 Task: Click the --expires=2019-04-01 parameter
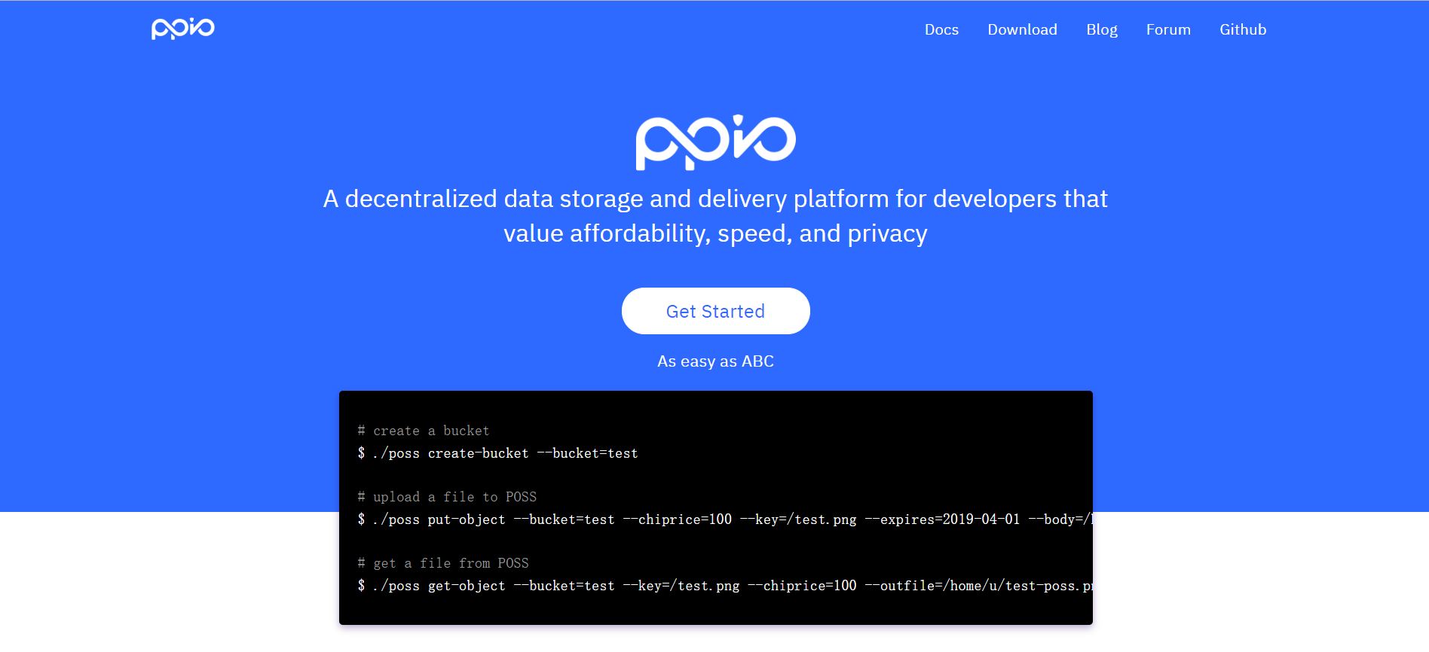pyautogui.click(x=942, y=519)
